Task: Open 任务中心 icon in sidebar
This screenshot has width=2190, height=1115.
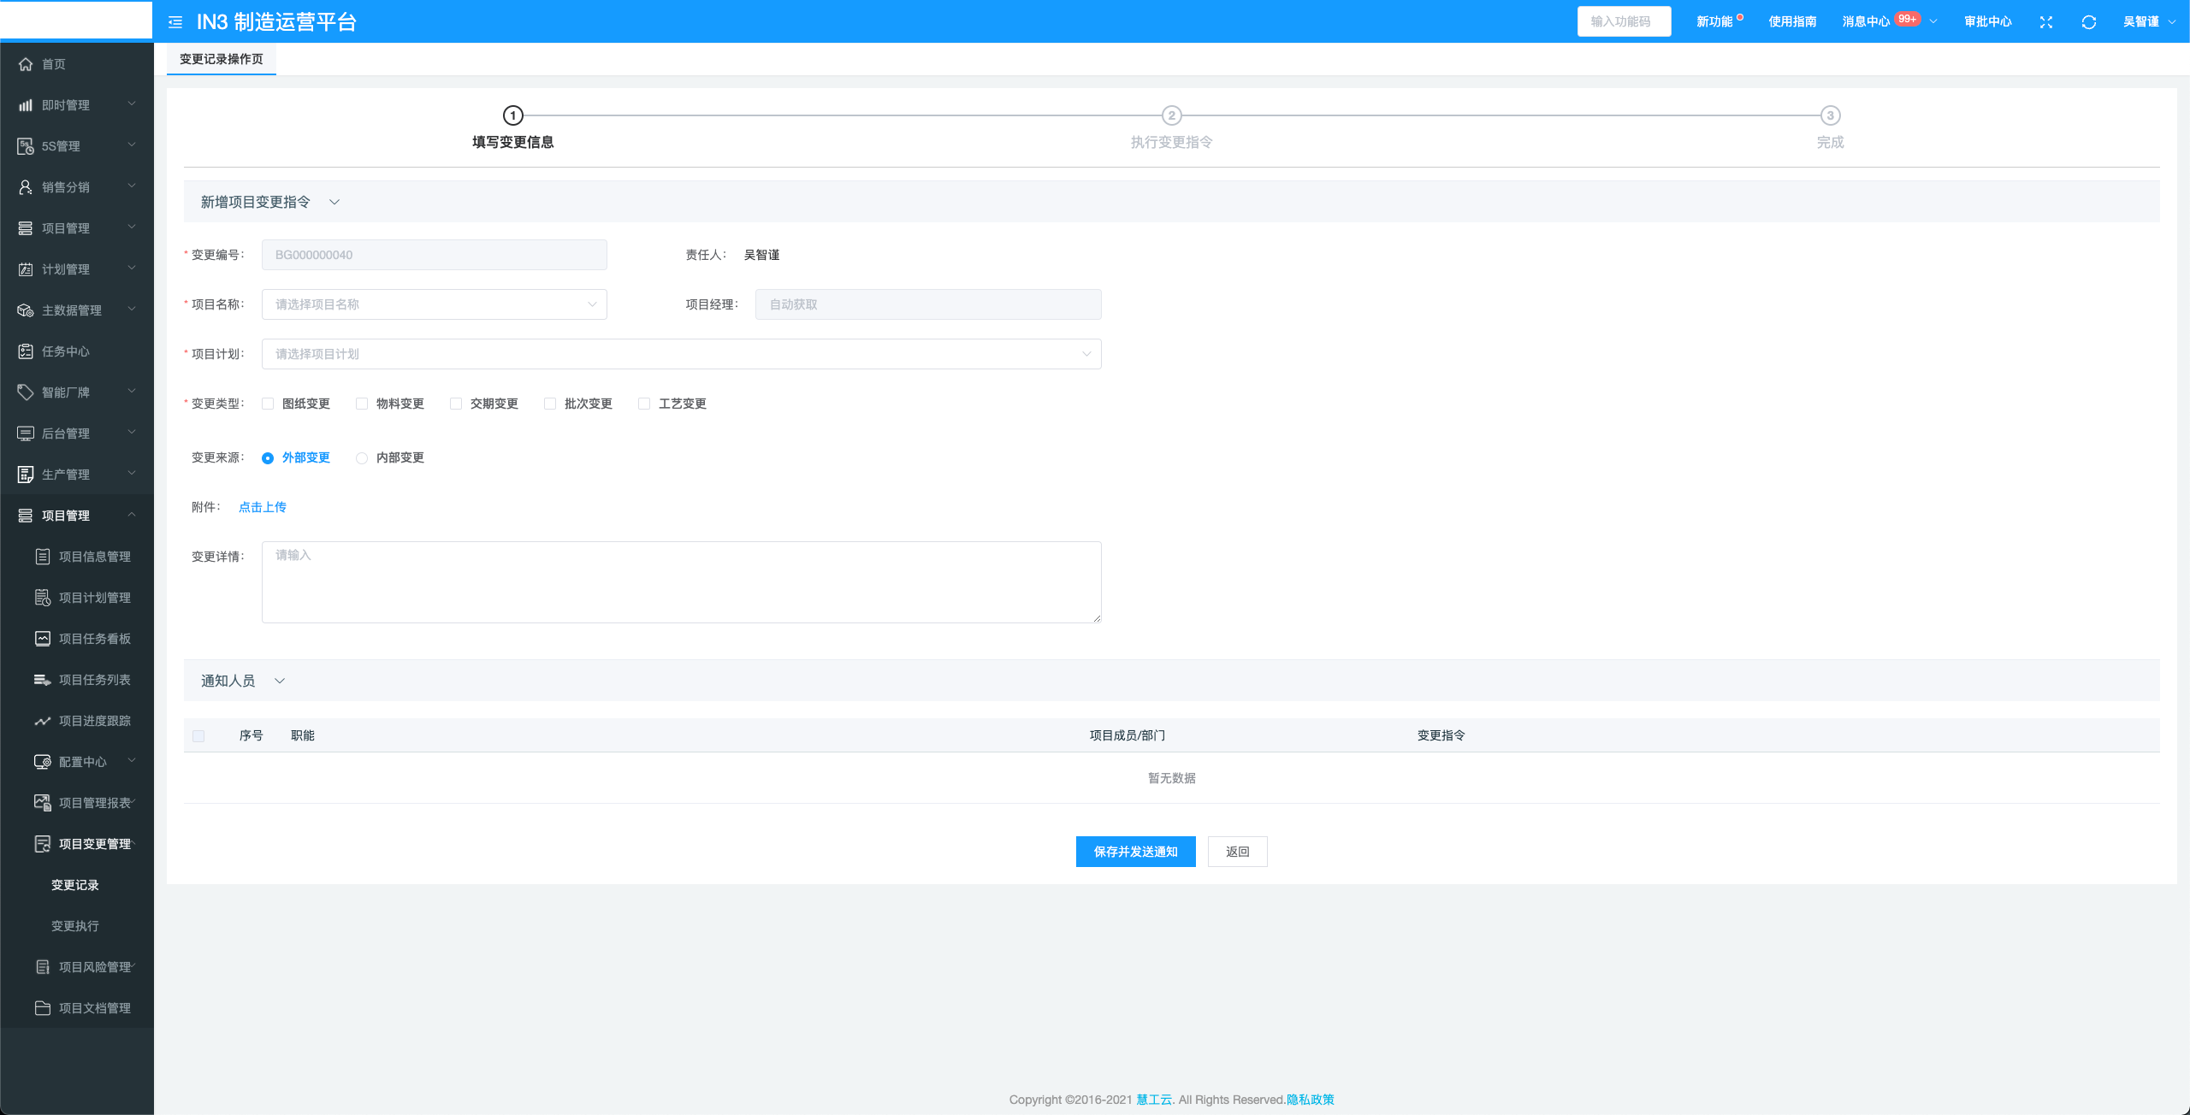Action: pyautogui.click(x=26, y=351)
